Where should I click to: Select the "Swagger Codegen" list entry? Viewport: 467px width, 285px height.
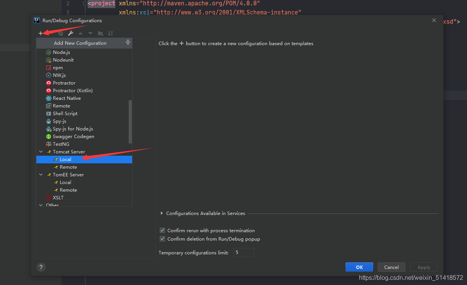pos(84,137)
